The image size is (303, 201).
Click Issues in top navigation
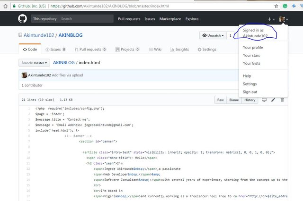[x=150, y=19]
